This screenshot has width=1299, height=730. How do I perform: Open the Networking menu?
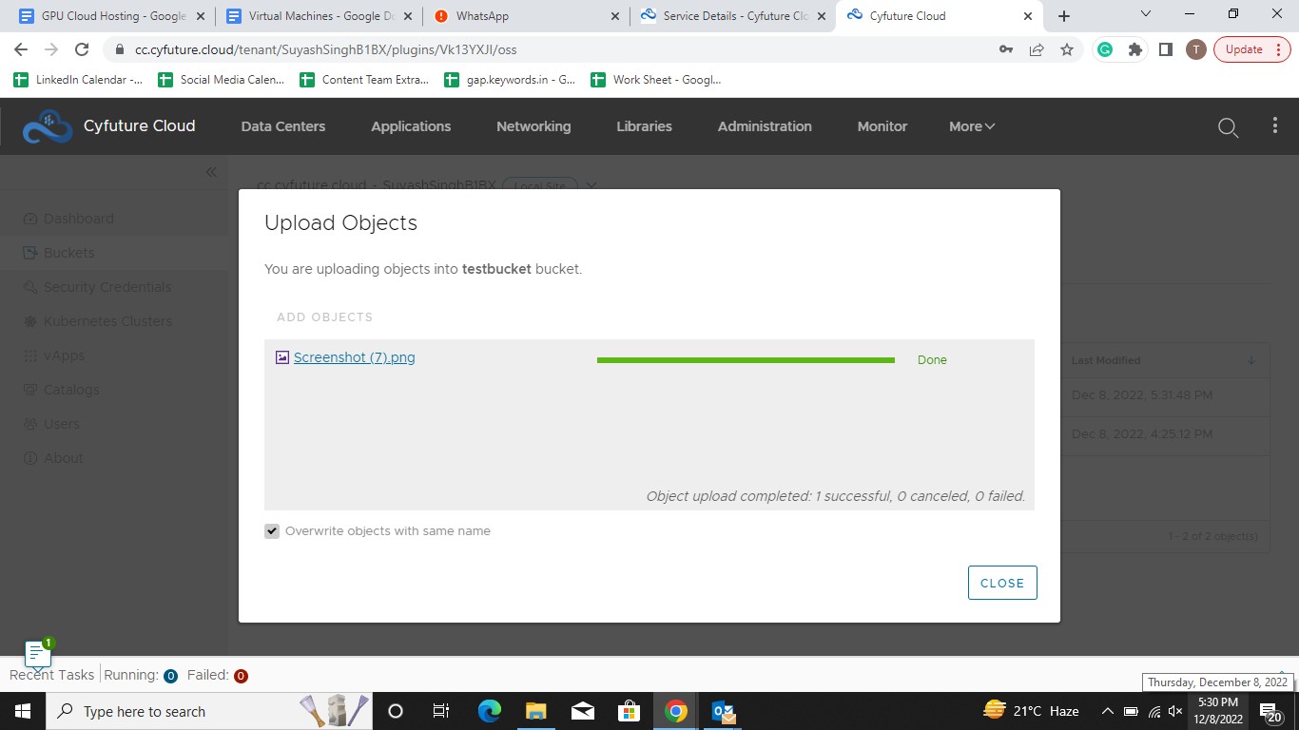click(533, 126)
